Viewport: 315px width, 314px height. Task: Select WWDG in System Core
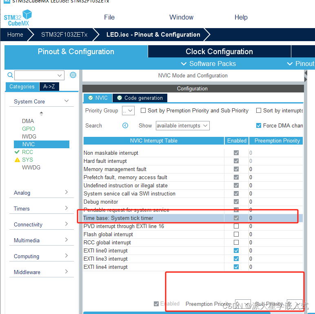31,167
